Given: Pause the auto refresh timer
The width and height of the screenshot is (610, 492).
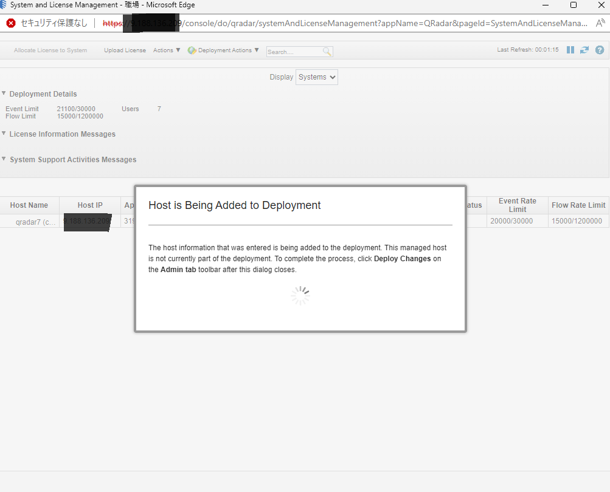Looking at the screenshot, I should [x=570, y=50].
